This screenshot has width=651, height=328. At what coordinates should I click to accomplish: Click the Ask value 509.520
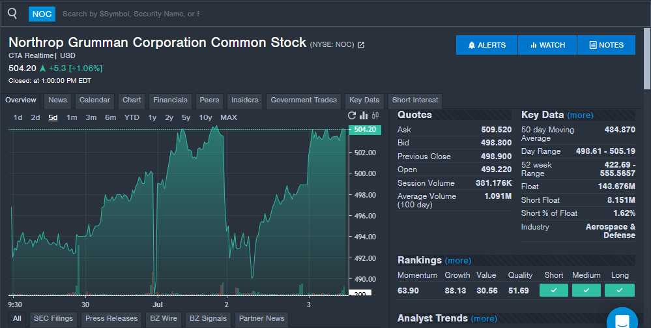[496, 130]
